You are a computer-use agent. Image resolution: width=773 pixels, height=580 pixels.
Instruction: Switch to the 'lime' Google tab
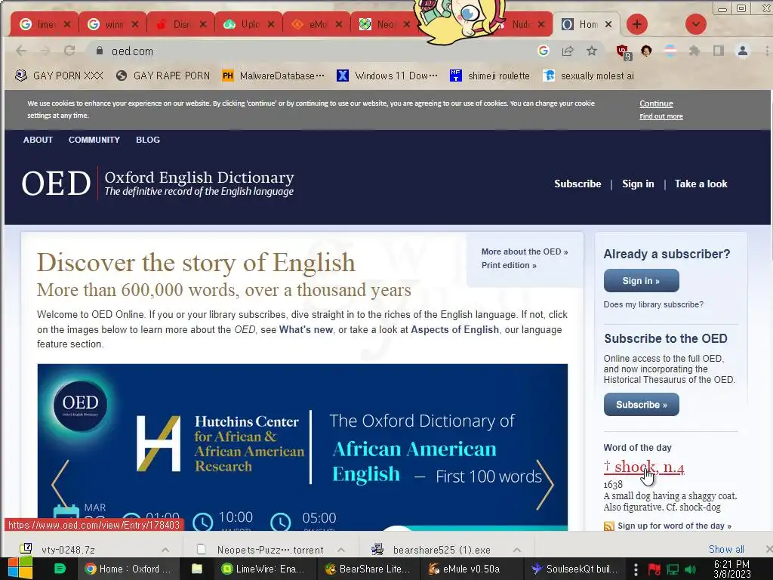[45, 24]
